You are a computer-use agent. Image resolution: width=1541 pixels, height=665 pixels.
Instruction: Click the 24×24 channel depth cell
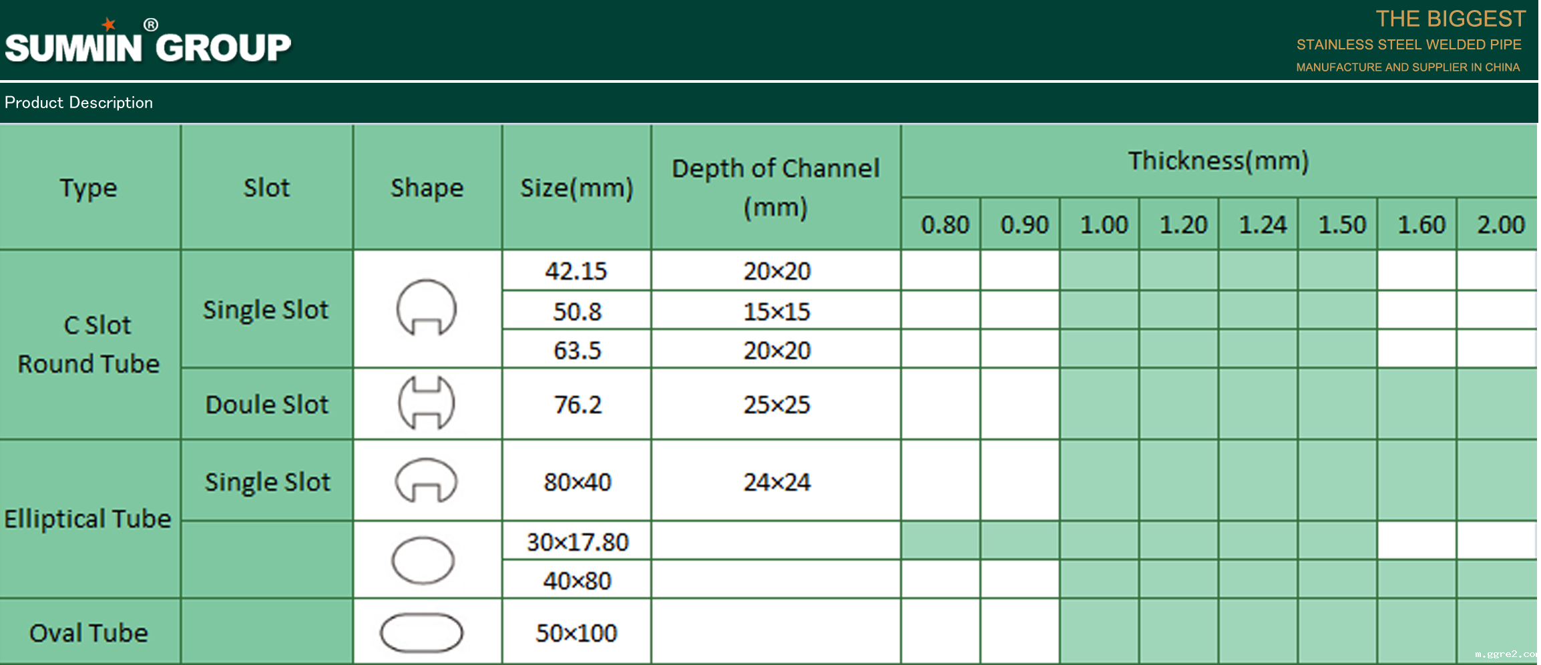[777, 482]
